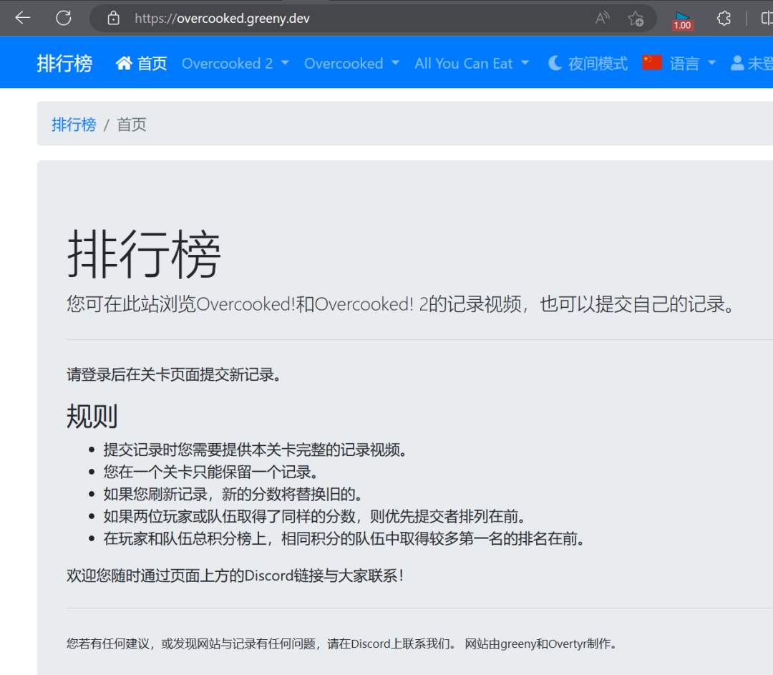Click the house icon next to 首页

click(x=124, y=64)
